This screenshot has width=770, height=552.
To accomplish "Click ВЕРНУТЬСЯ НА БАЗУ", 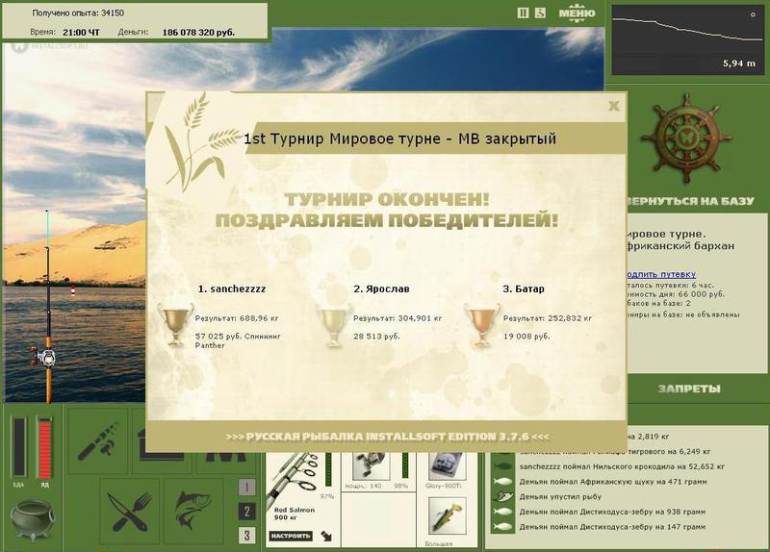I will point(691,201).
